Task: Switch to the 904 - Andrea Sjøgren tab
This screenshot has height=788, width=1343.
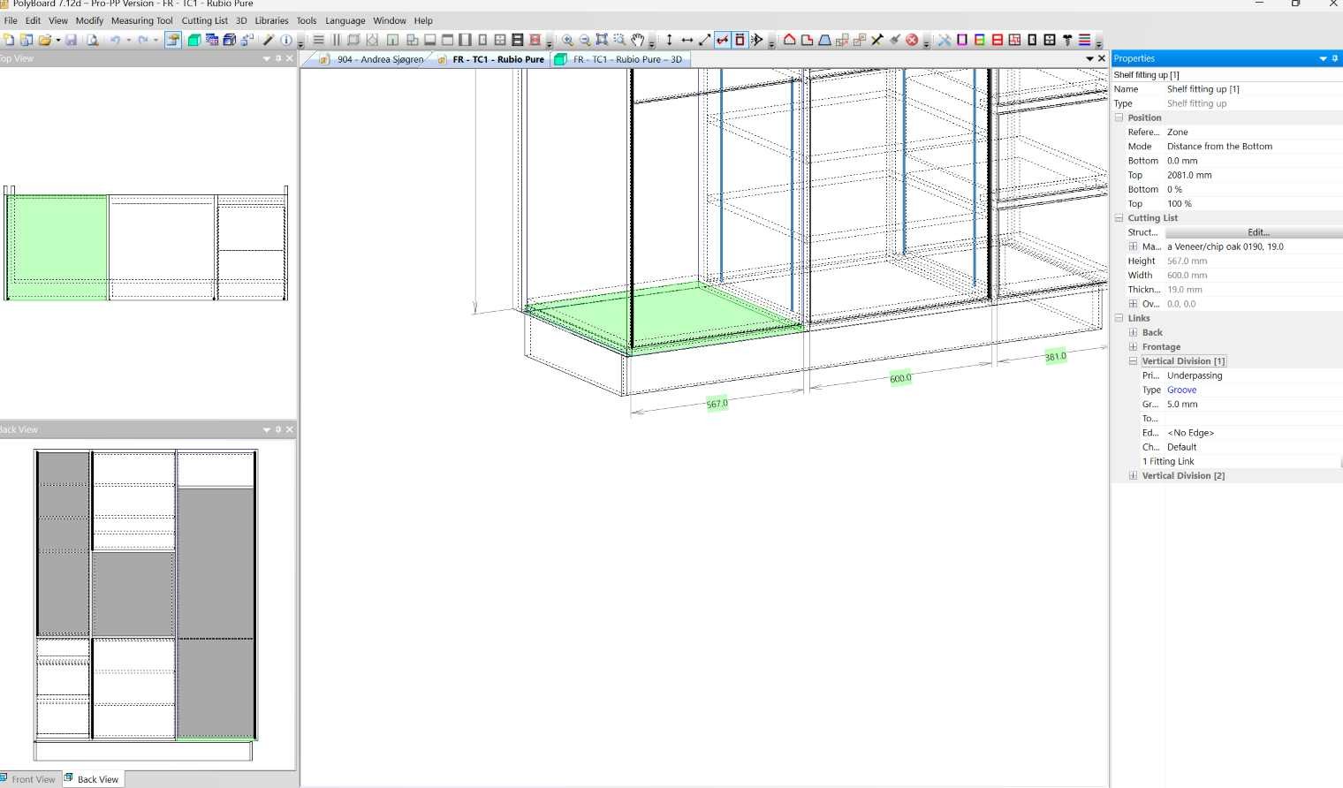Action: tap(379, 59)
